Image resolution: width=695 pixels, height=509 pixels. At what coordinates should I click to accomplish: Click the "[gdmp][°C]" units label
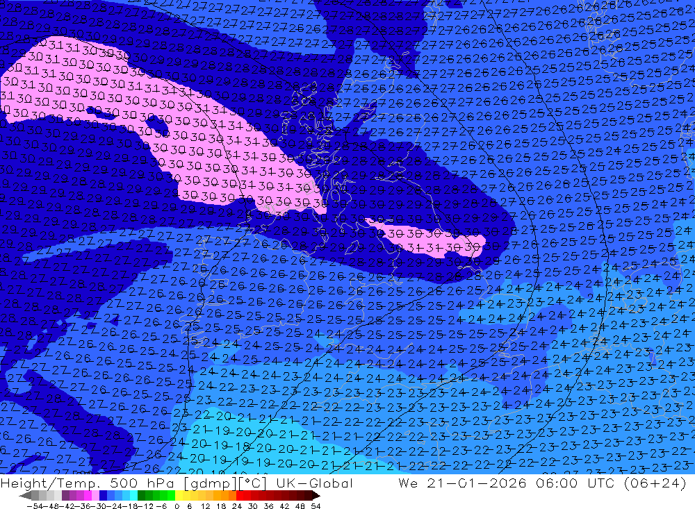(x=226, y=483)
